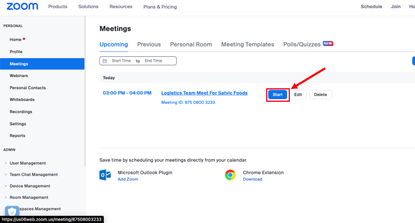Click the Microsoft Outlook plugin icon
The height and width of the screenshot is (223, 415).
coord(105,175)
